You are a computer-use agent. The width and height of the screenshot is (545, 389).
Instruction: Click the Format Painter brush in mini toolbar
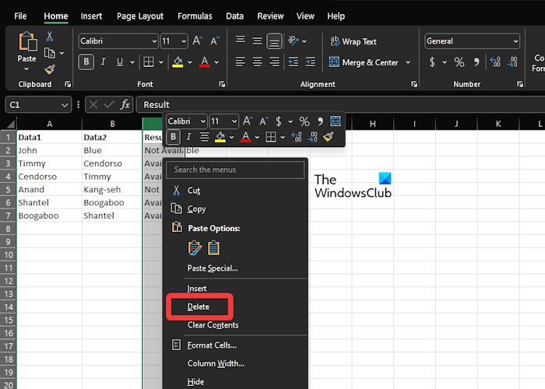(328, 137)
